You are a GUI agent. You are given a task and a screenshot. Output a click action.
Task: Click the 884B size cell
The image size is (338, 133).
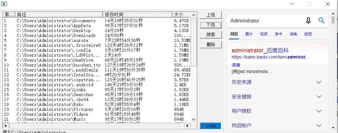tap(179, 109)
